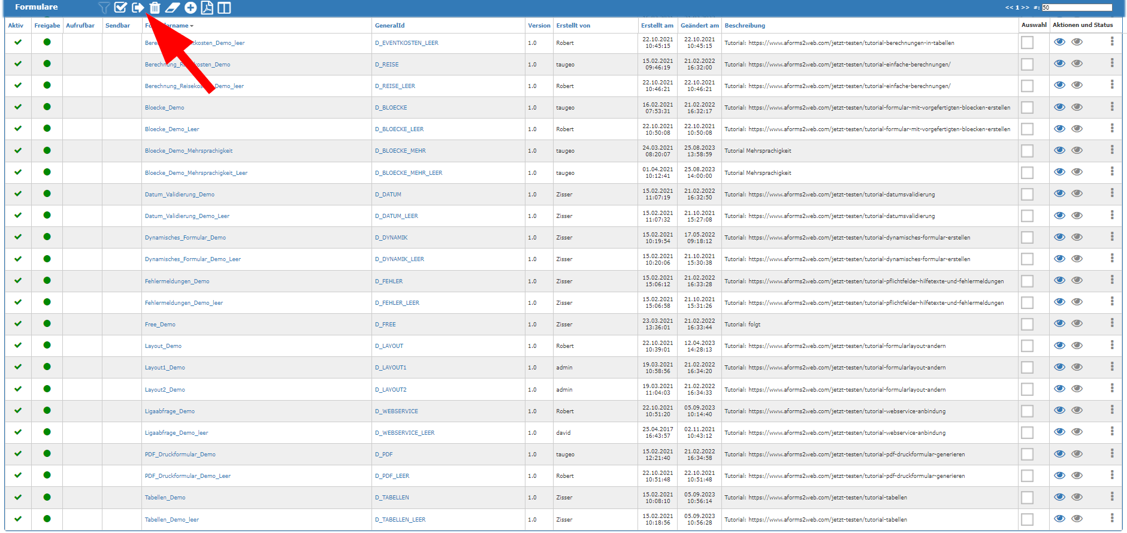Click the select-all checkmark toolbar icon
The width and height of the screenshot is (1127, 533).
pyautogui.click(x=120, y=8)
